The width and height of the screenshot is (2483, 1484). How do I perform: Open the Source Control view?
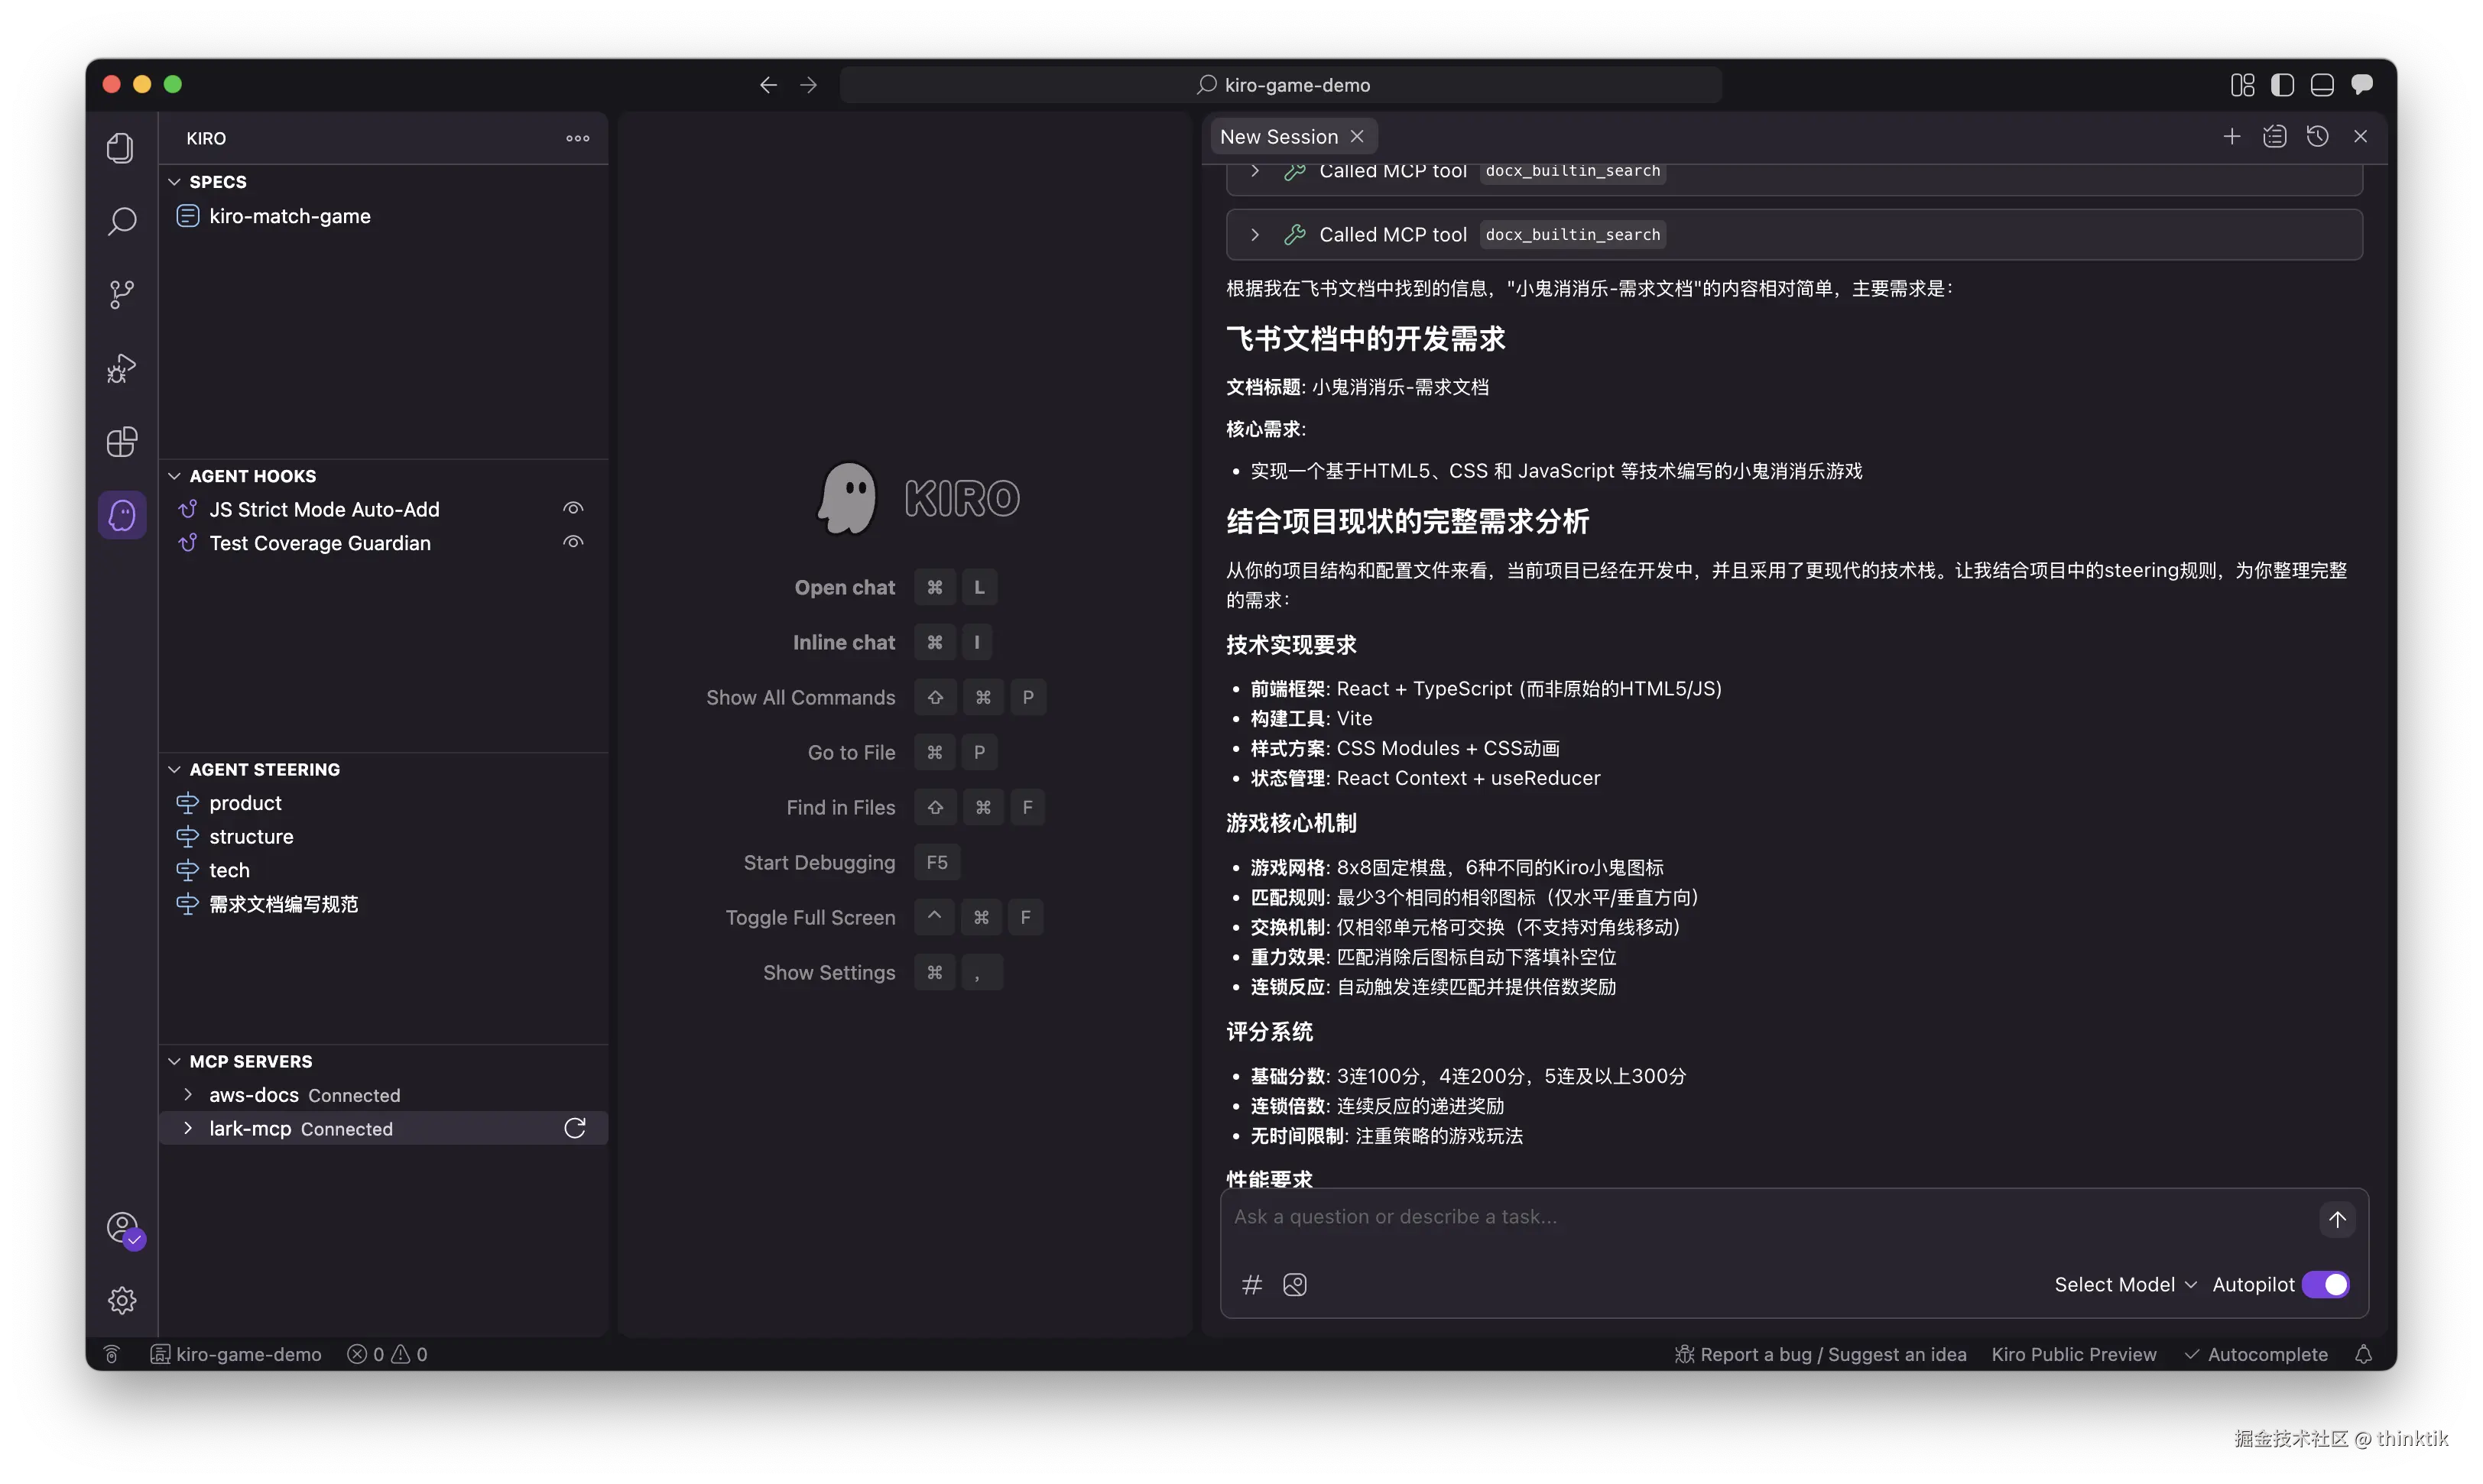click(x=122, y=294)
